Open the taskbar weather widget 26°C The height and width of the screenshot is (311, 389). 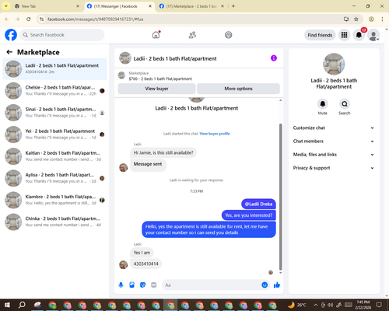point(297,305)
